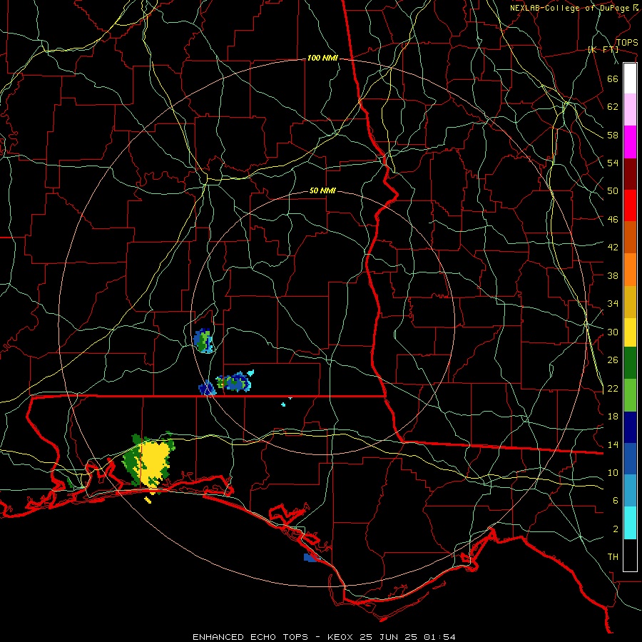This screenshot has width=642, height=642.
Task: Click the dark green 22-26 kft swatch
Action: [630, 363]
